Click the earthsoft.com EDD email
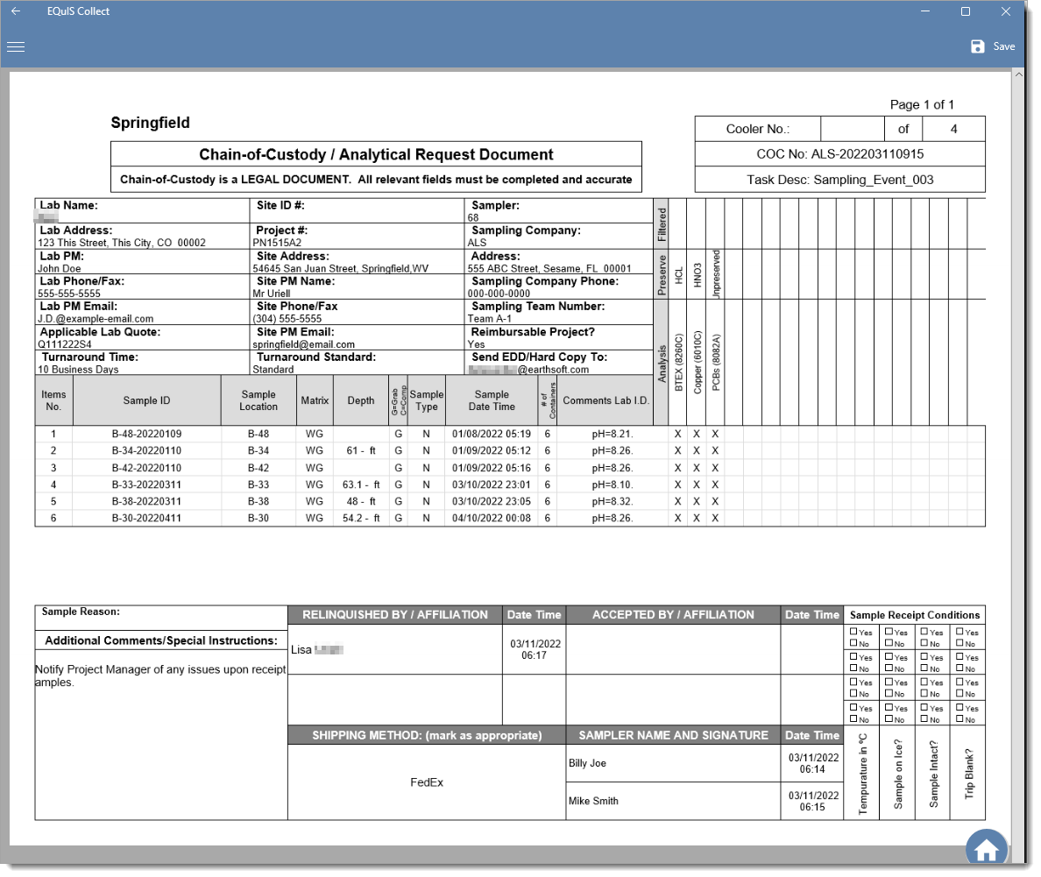This screenshot has width=1041, height=877. coord(528,370)
